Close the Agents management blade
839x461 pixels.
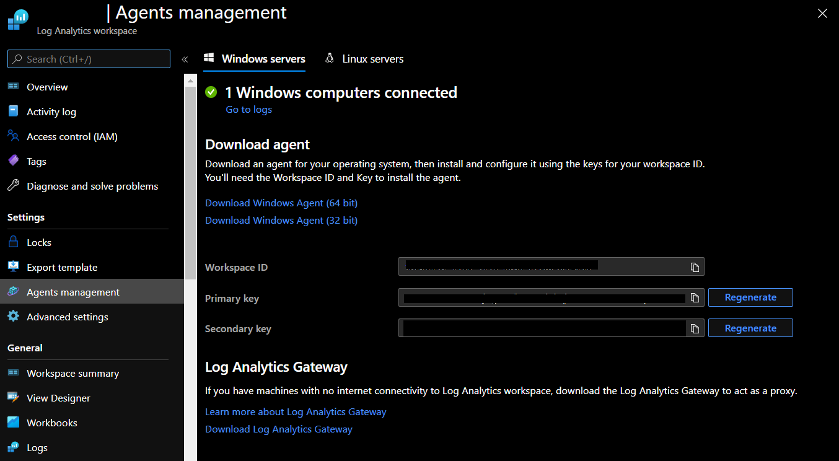tap(822, 14)
